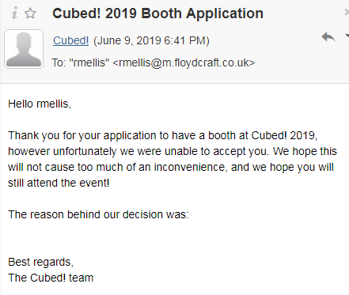The image size is (349, 295).
Task: Click the date June 9, 2019 6:41 PM
Action: click(151, 41)
